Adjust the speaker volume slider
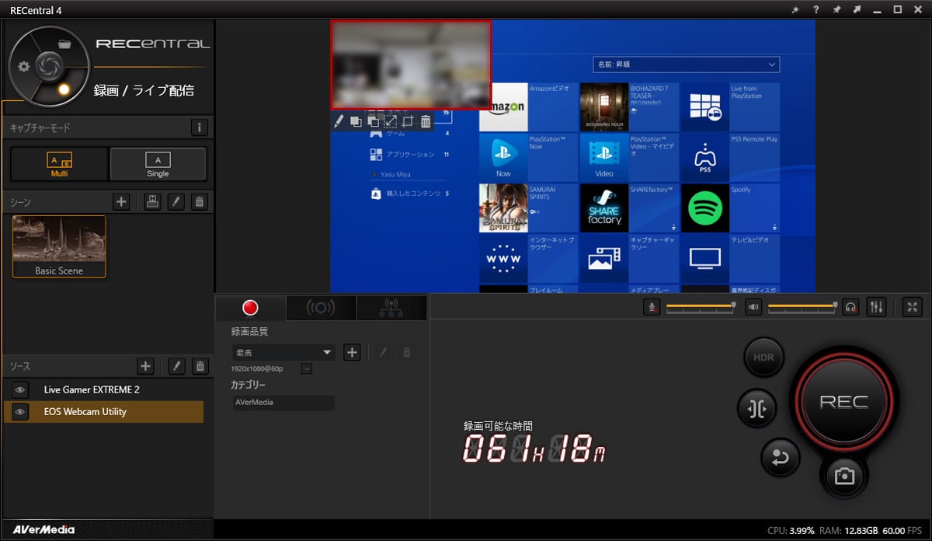Image resolution: width=932 pixels, height=541 pixels. pyautogui.click(x=802, y=307)
